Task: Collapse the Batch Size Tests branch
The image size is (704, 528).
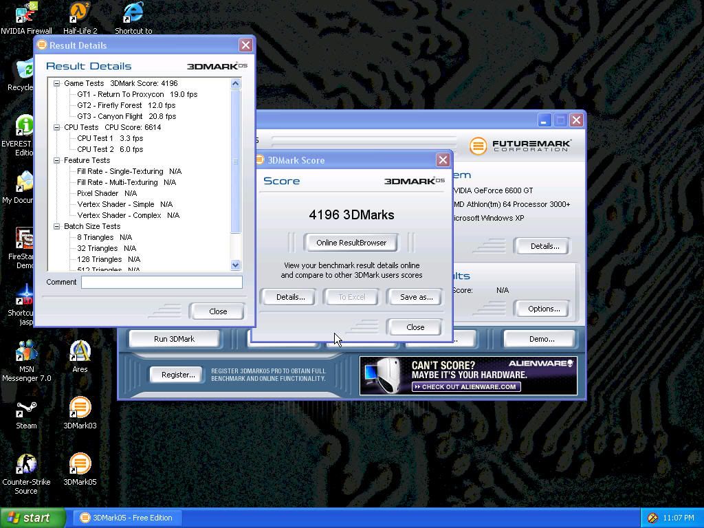Action: (x=58, y=226)
